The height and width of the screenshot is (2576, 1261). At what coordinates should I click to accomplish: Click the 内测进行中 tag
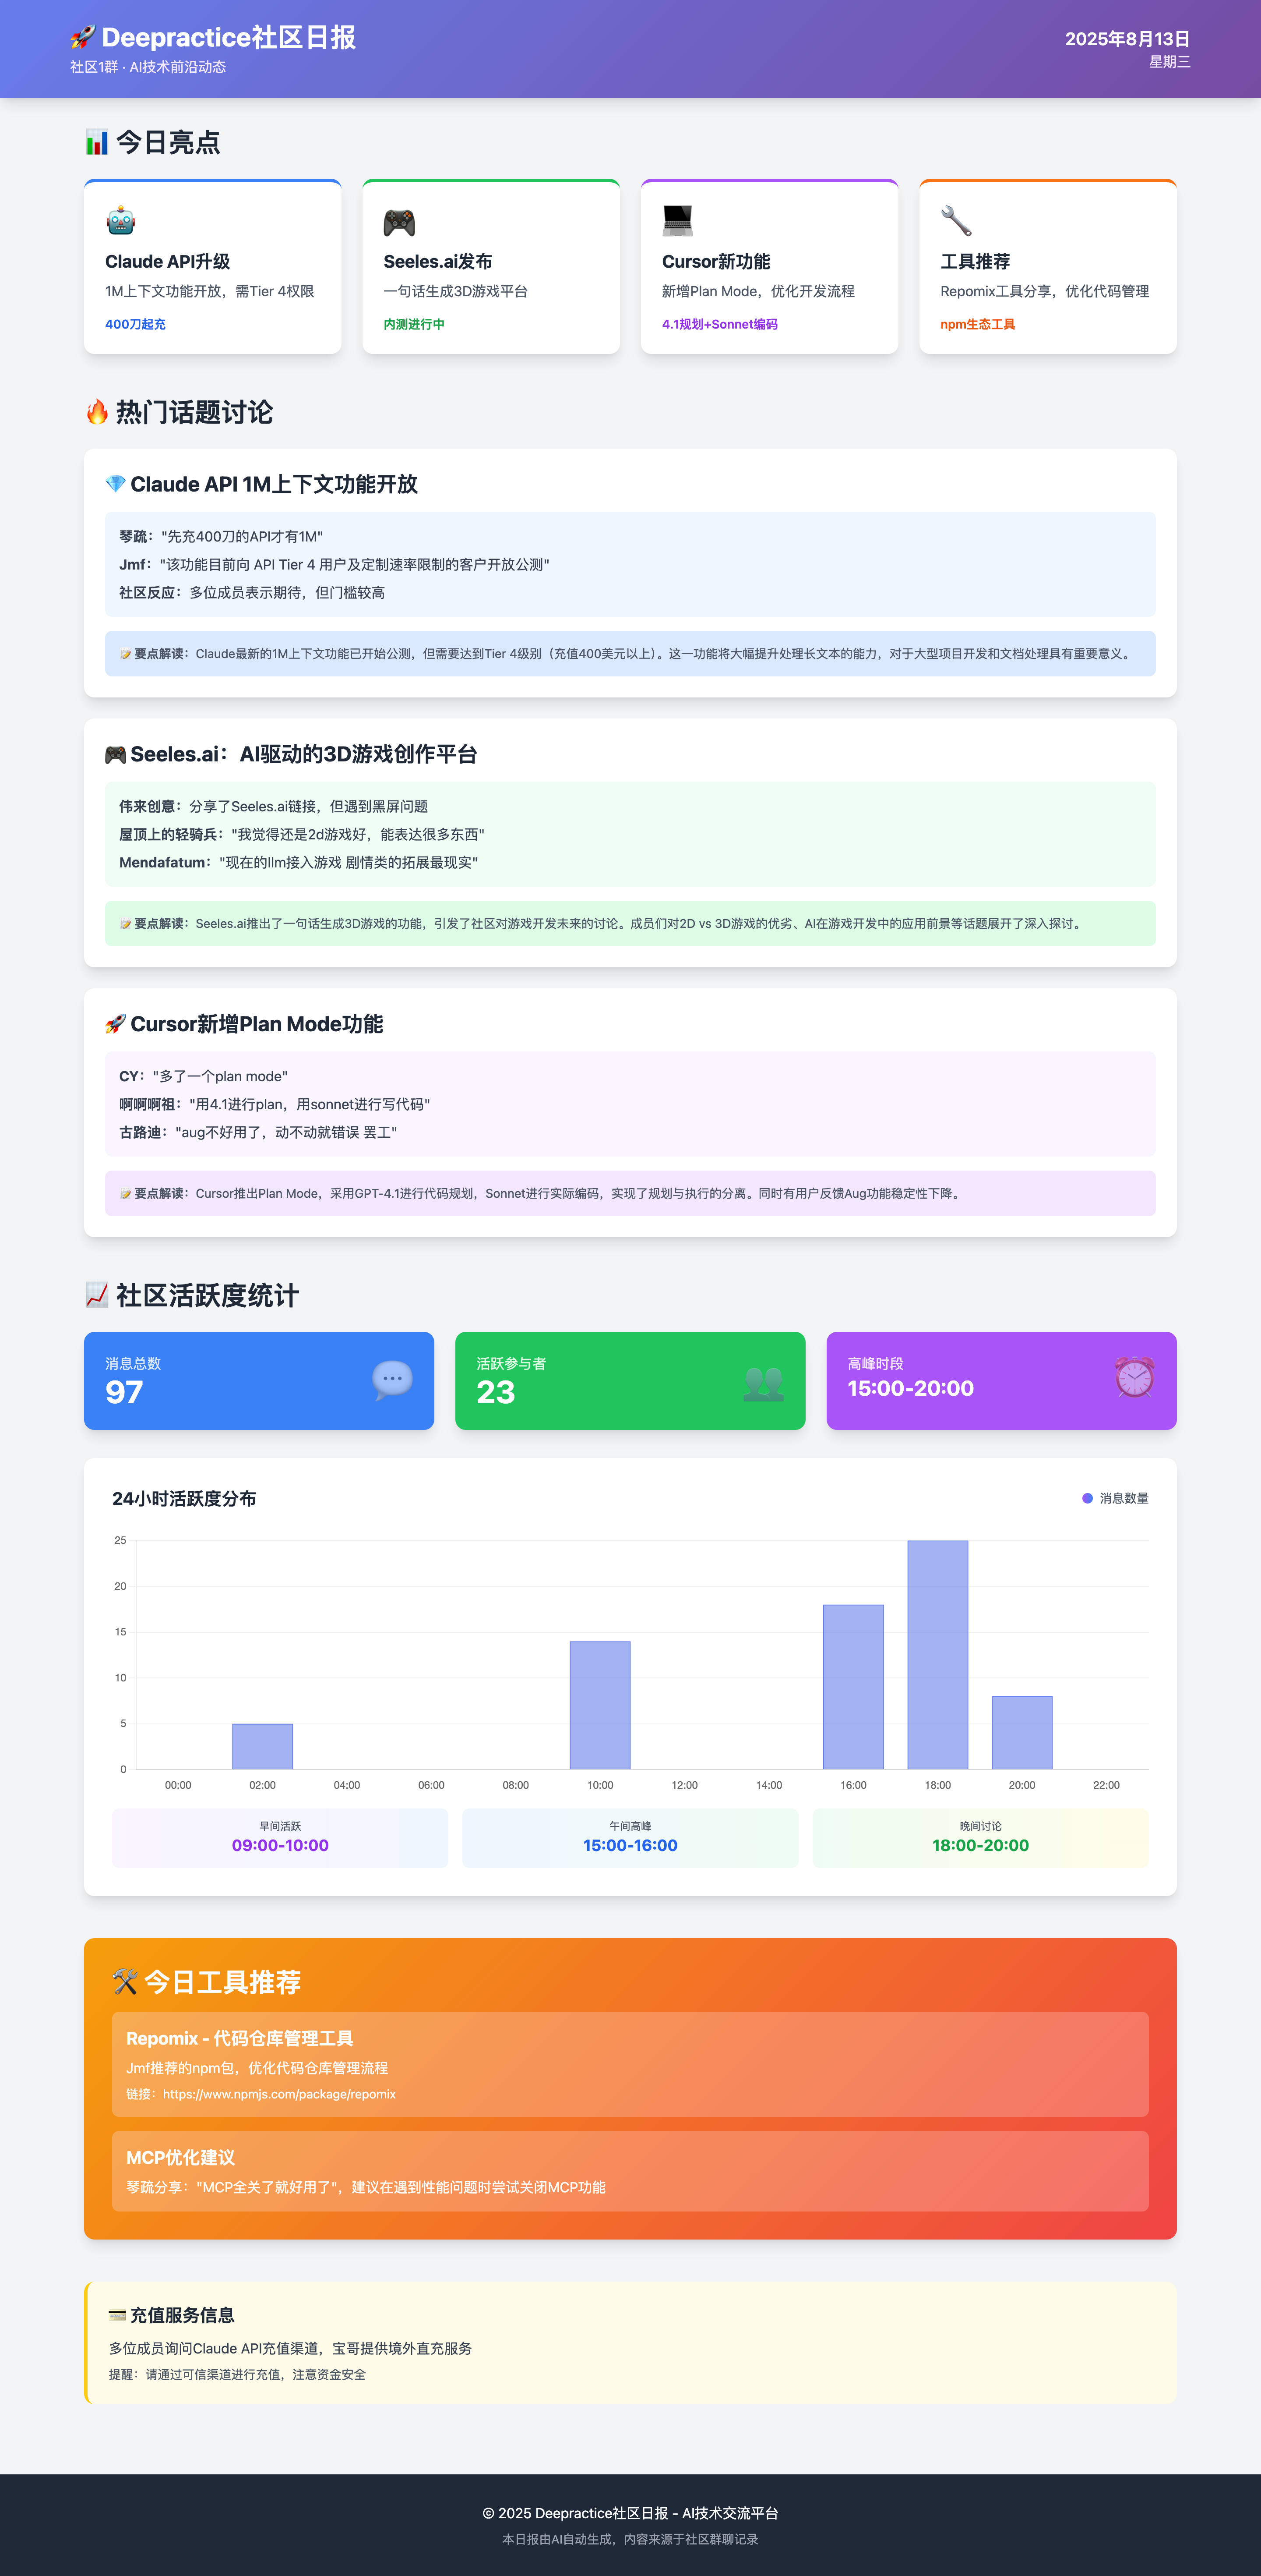click(x=414, y=324)
